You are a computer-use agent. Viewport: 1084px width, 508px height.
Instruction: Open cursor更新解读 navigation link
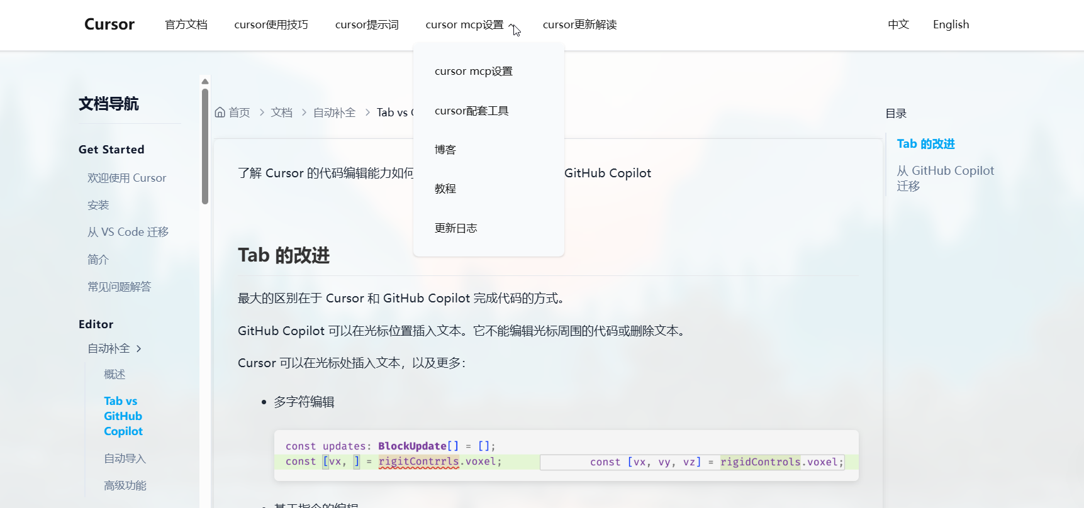click(x=579, y=25)
